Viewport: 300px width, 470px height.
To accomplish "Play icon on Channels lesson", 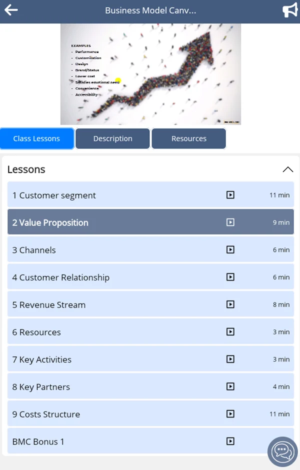I will pos(230,249).
